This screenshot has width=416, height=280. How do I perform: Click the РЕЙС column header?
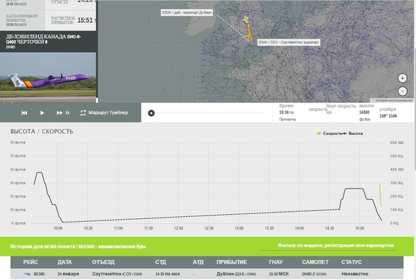click(31, 263)
